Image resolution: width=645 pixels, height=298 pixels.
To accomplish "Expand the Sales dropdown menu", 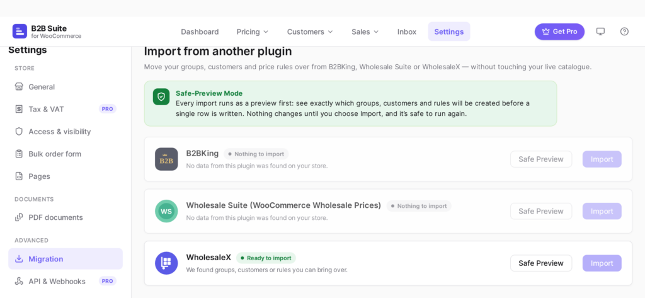I will 365,32.
